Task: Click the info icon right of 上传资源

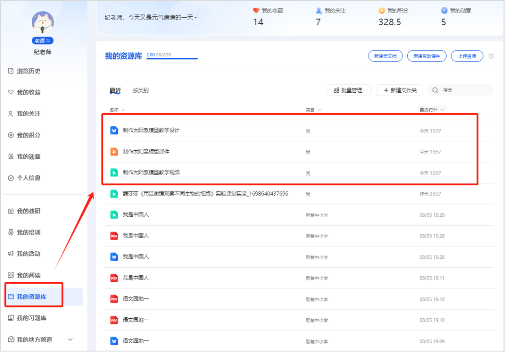Action: [x=490, y=56]
